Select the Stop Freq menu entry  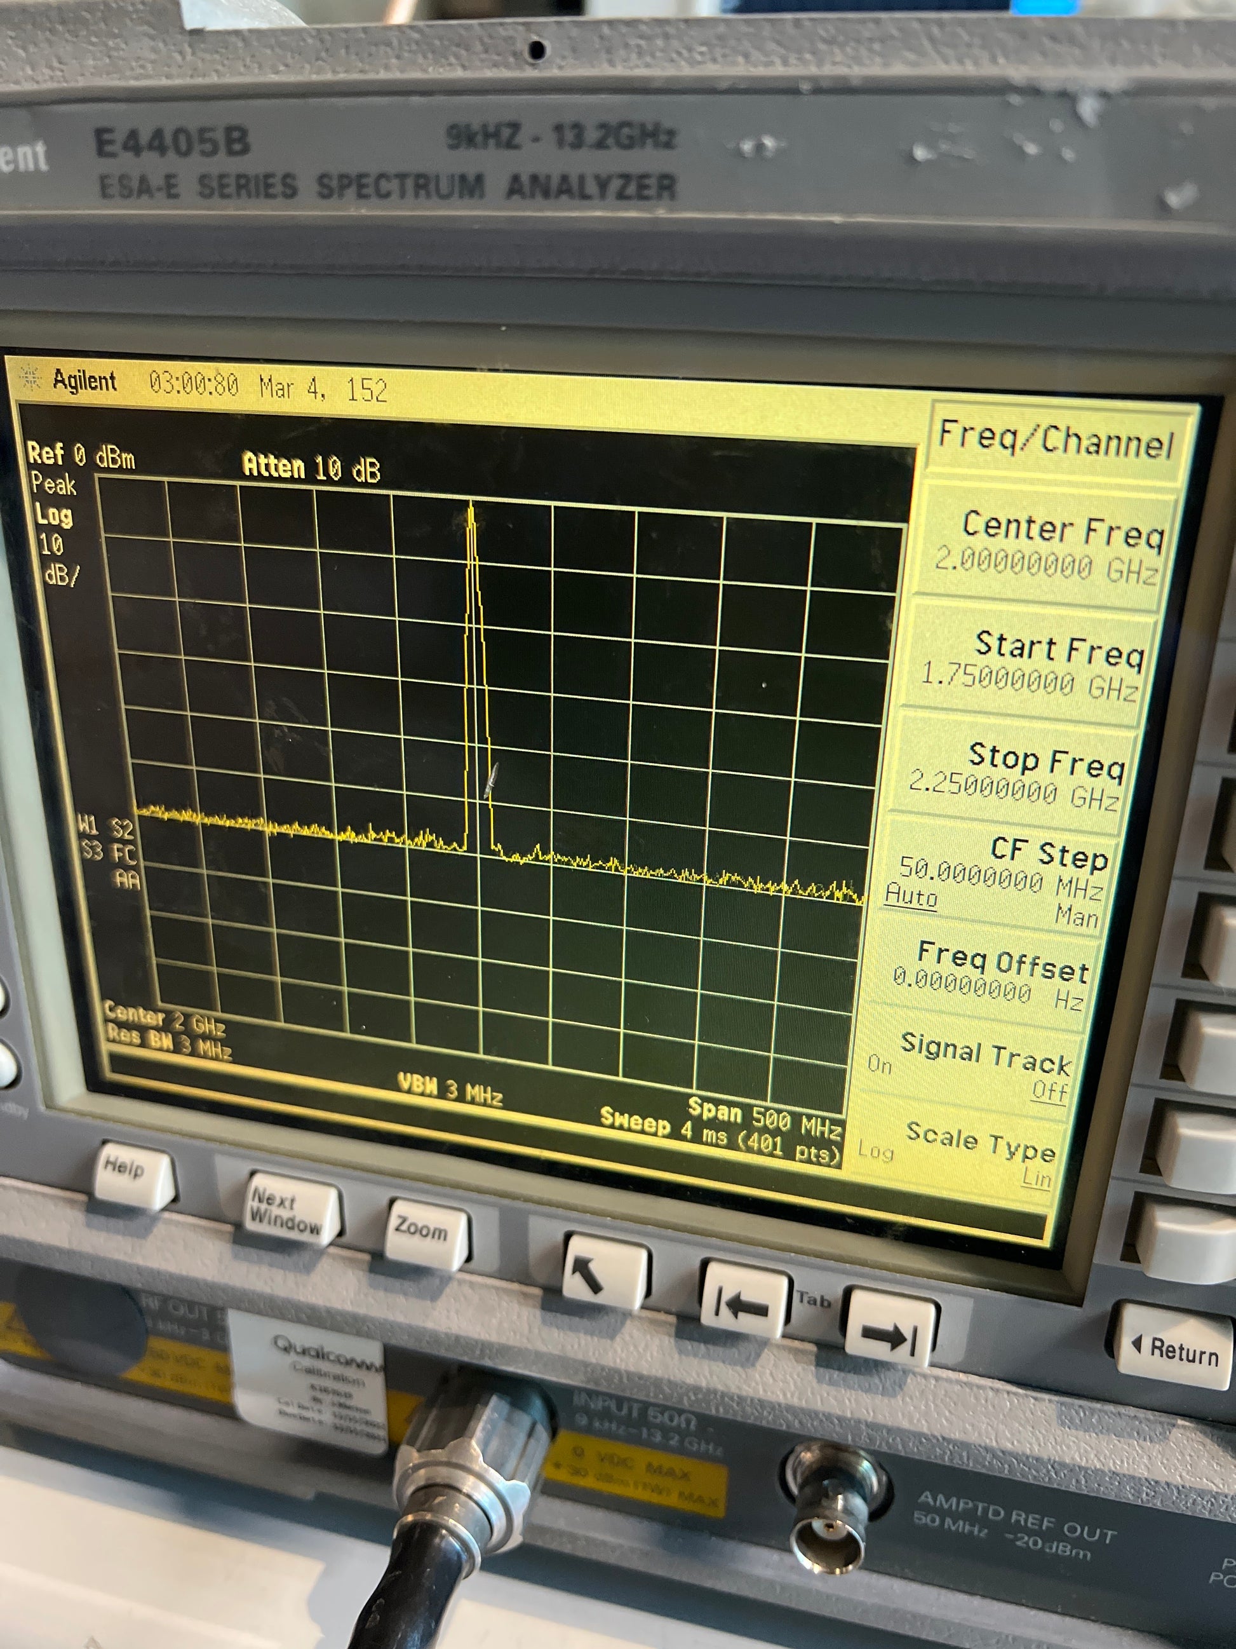tap(1019, 775)
